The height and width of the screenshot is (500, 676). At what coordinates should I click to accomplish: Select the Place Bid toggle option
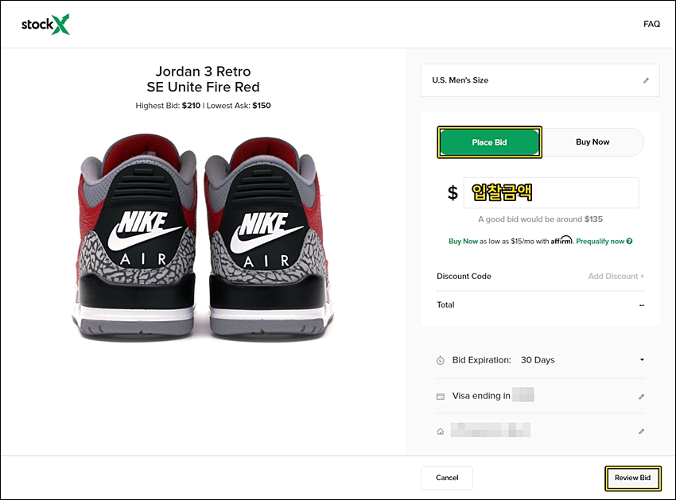point(489,142)
